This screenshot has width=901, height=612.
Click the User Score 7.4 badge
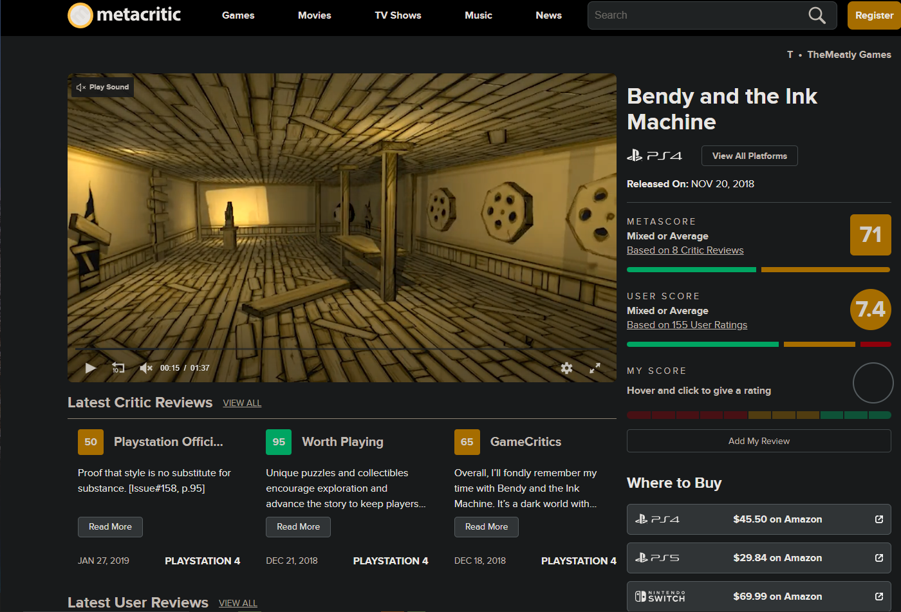871,310
